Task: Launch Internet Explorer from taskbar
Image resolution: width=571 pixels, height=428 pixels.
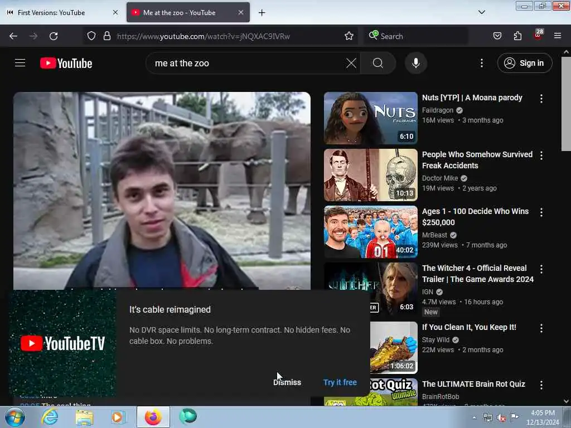Action: [x=50, y=417]
